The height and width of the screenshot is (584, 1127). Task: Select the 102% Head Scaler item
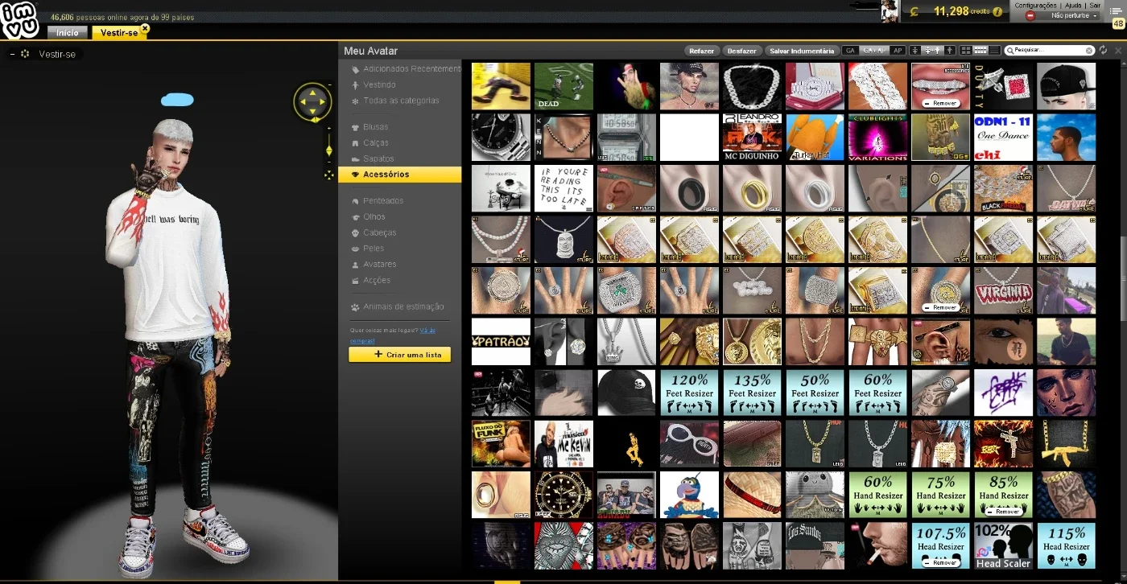(x=1004, y=545)
